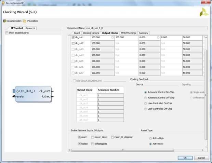212x163 pixels.
Task: Confirm with the OK button
Action: tap(185, 158)
